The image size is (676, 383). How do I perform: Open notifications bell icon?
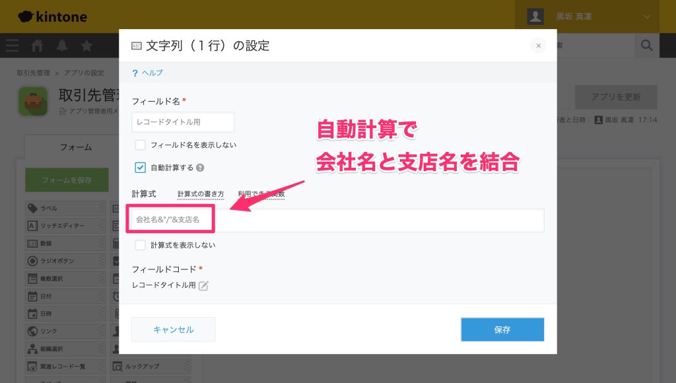(x=62, y=46)
